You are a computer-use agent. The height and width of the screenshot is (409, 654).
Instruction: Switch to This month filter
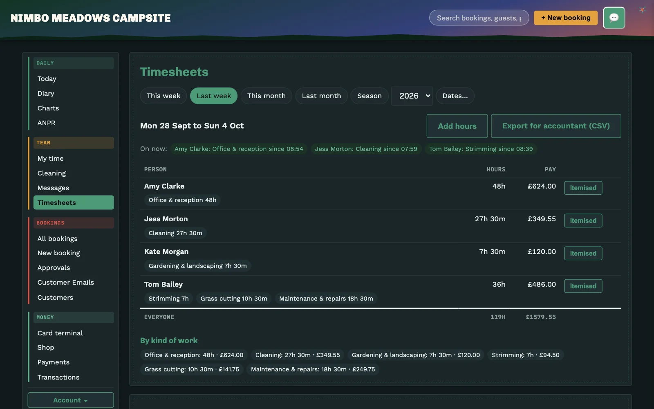pyautogui.click(x=267, y=96)
